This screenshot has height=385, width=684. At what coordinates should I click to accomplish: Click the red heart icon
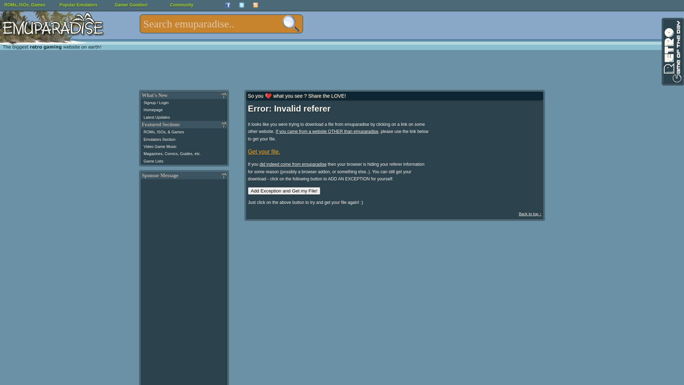[268, 96]
